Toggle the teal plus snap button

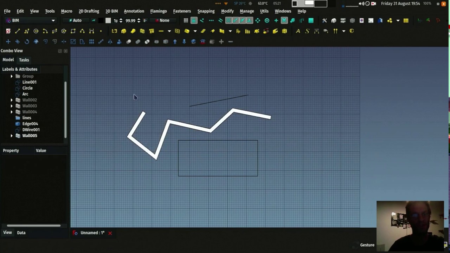pos(276,21)
